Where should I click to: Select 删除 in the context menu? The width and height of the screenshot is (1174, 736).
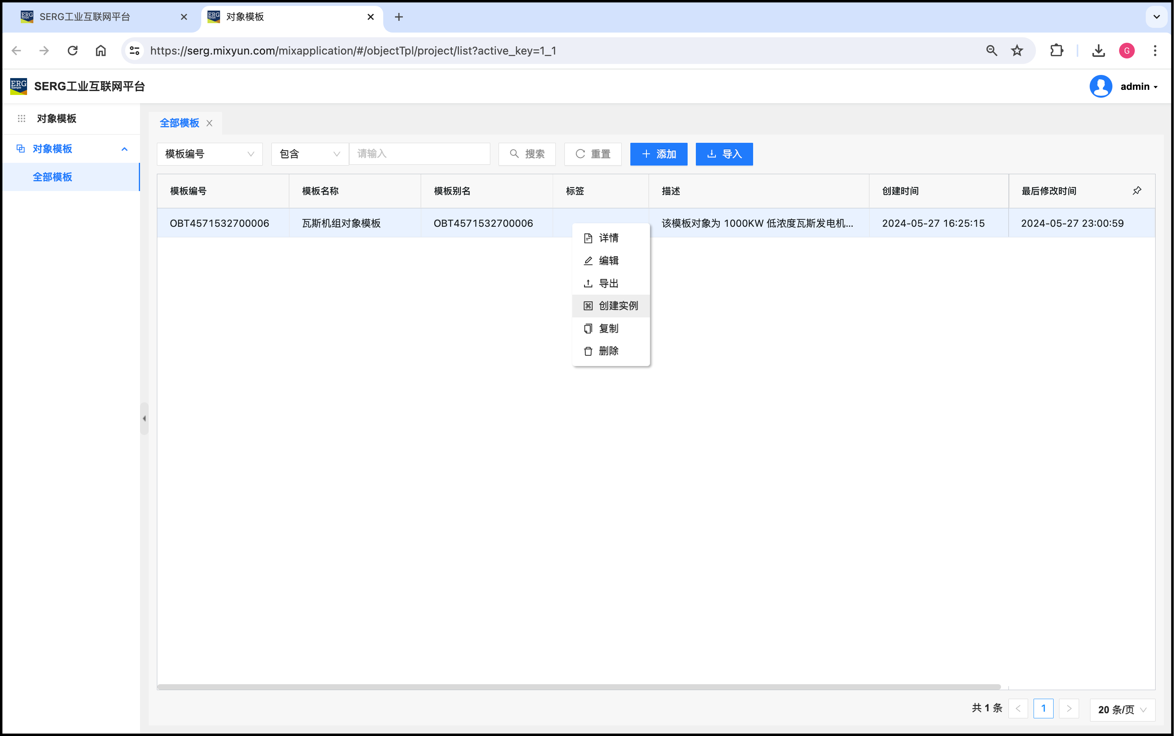(608, 351)
